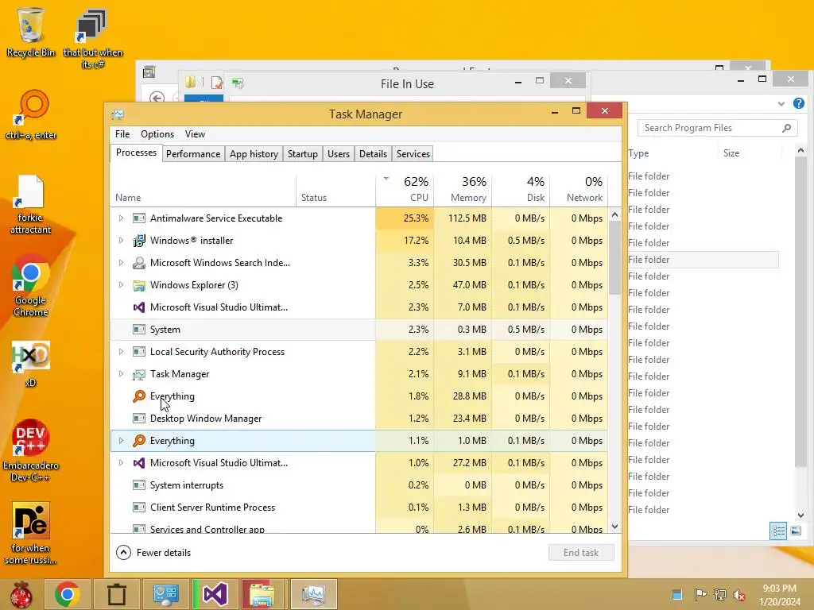814x610 pixels.
Task: Open the trash can taskbar item
Action: [116, 594]
